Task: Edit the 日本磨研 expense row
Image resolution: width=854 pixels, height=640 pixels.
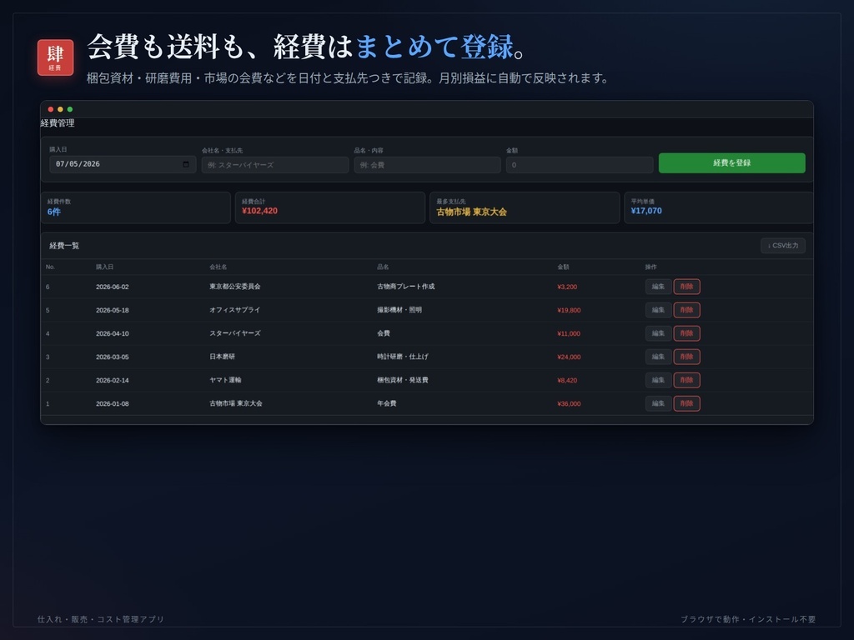Action: point(658,357)
